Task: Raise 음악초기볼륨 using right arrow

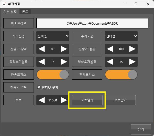Action: click(64, 62)
